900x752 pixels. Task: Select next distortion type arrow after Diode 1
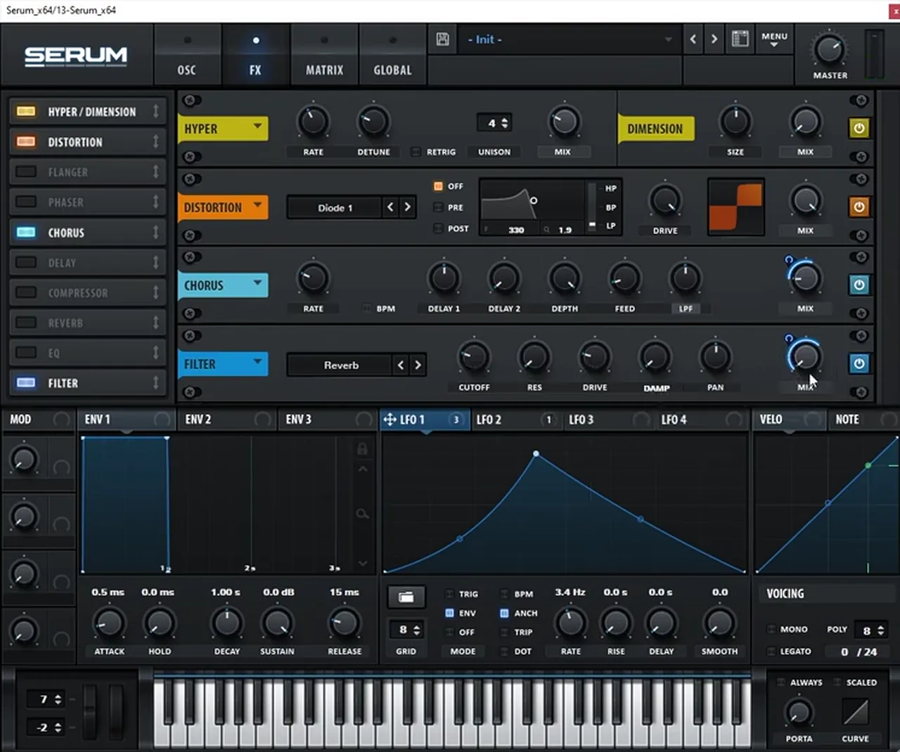pyautogui.click(x=407, y=207)
